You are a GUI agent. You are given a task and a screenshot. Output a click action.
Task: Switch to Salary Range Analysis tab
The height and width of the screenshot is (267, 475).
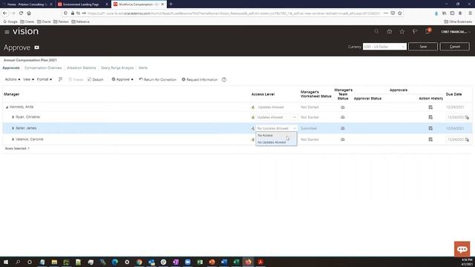[x=117, y=67]
